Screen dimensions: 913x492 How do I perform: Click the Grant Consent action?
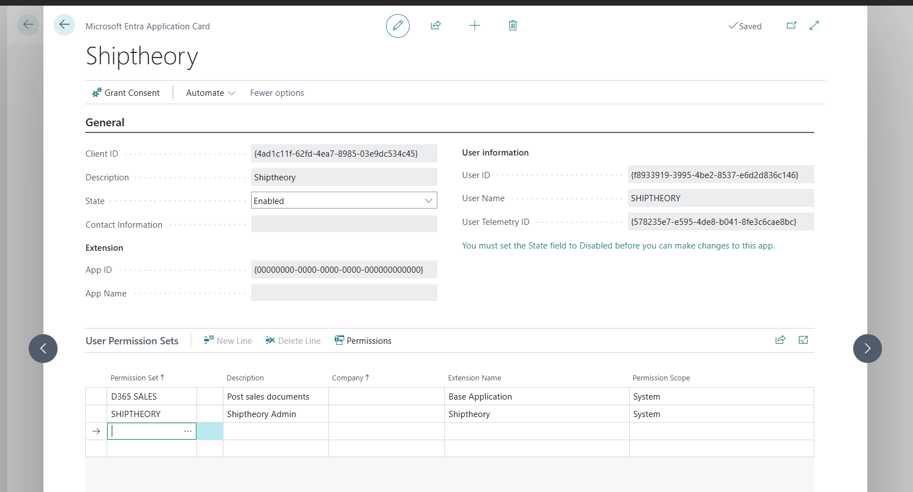[x=126, y=93]
